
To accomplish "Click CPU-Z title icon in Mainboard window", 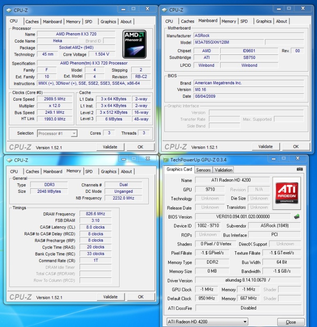I will click(x=164, y=10).
